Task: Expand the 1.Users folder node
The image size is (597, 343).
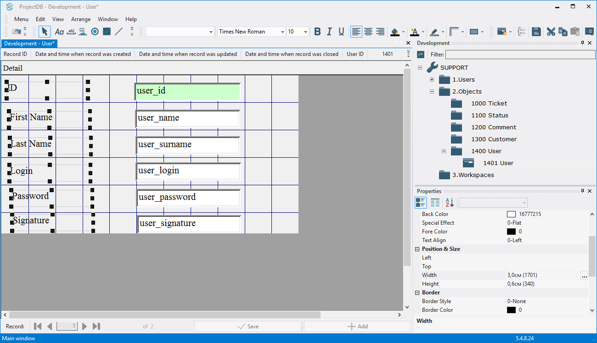Action: [x=432, y=79]
